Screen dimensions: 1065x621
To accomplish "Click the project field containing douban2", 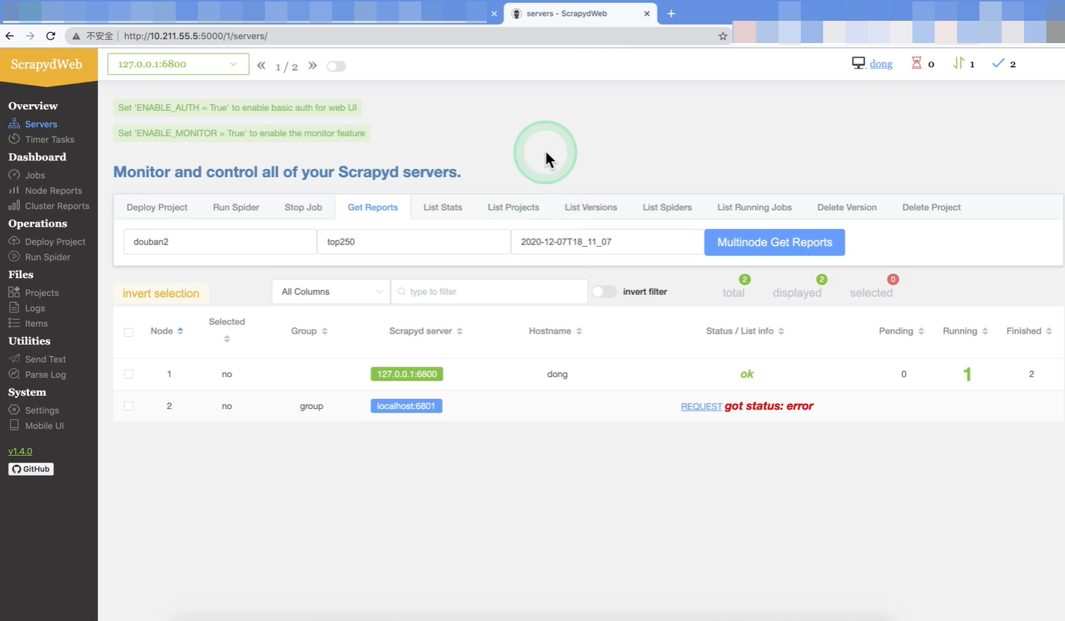I will pyautogui.click(x=220, y=242).
